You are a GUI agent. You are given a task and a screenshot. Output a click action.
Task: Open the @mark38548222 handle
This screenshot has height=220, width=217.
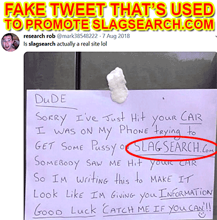click(77, 36)
